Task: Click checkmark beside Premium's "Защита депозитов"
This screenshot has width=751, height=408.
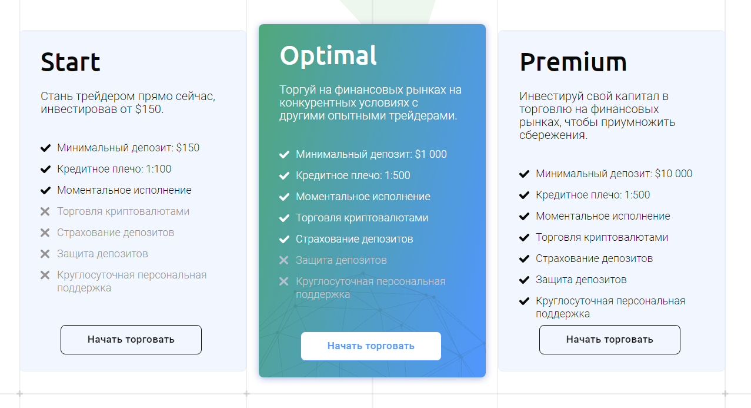Action: 524,280
